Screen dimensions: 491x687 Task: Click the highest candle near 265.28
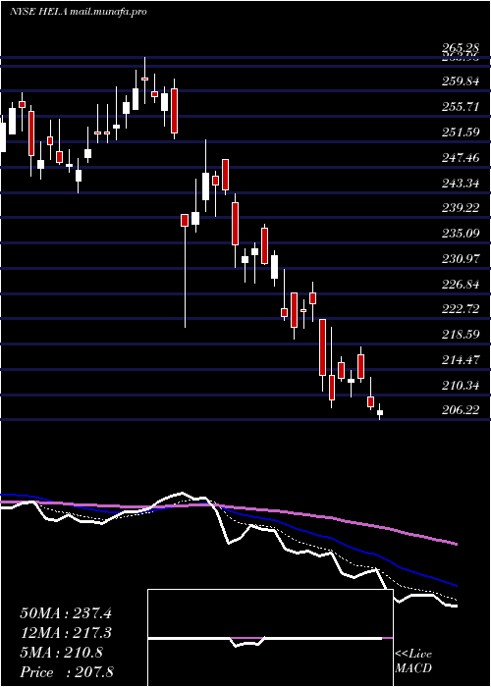144,80
